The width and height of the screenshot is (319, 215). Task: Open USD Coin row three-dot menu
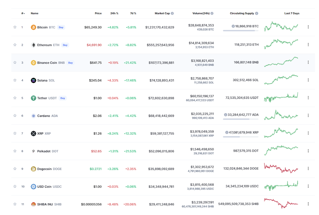tap(308, 186)
